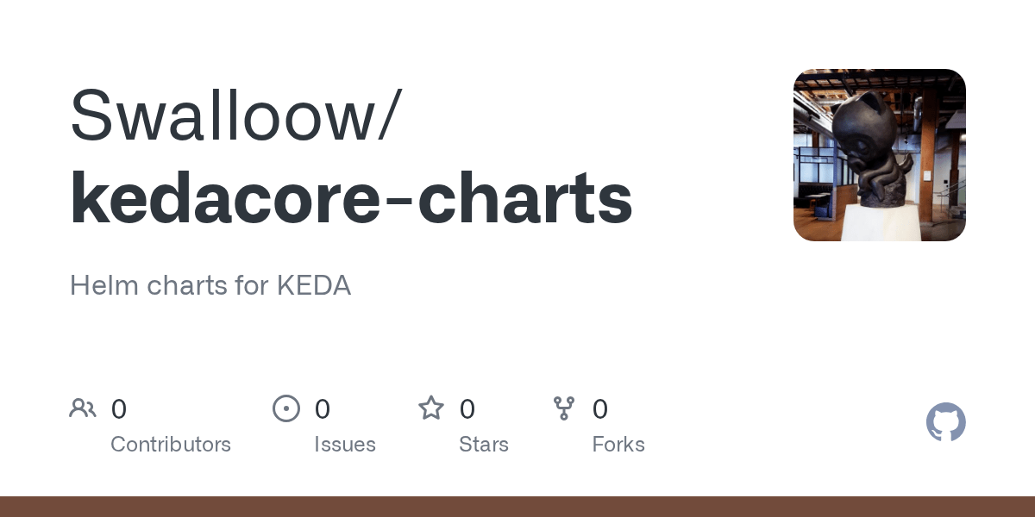
Task: Click the Stars star icon
Action: coord(431,408)
